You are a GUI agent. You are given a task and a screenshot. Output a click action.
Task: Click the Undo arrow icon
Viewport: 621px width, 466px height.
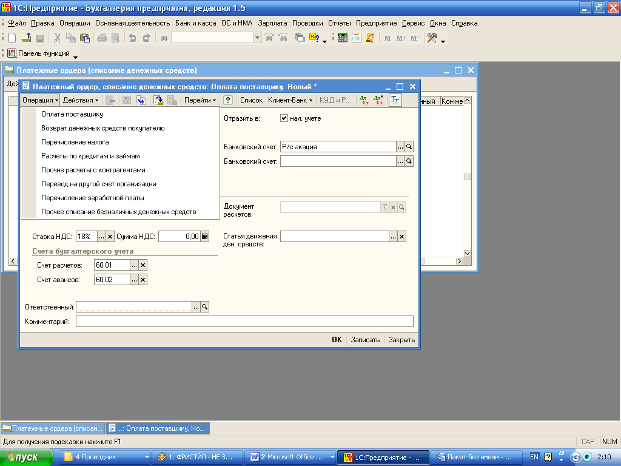tap(132, 38)
